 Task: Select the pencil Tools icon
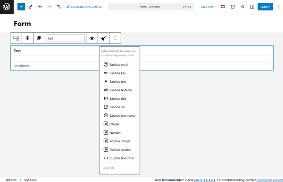point(31,7)
